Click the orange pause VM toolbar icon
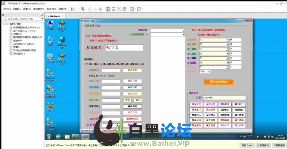 [x=72, y=9]
